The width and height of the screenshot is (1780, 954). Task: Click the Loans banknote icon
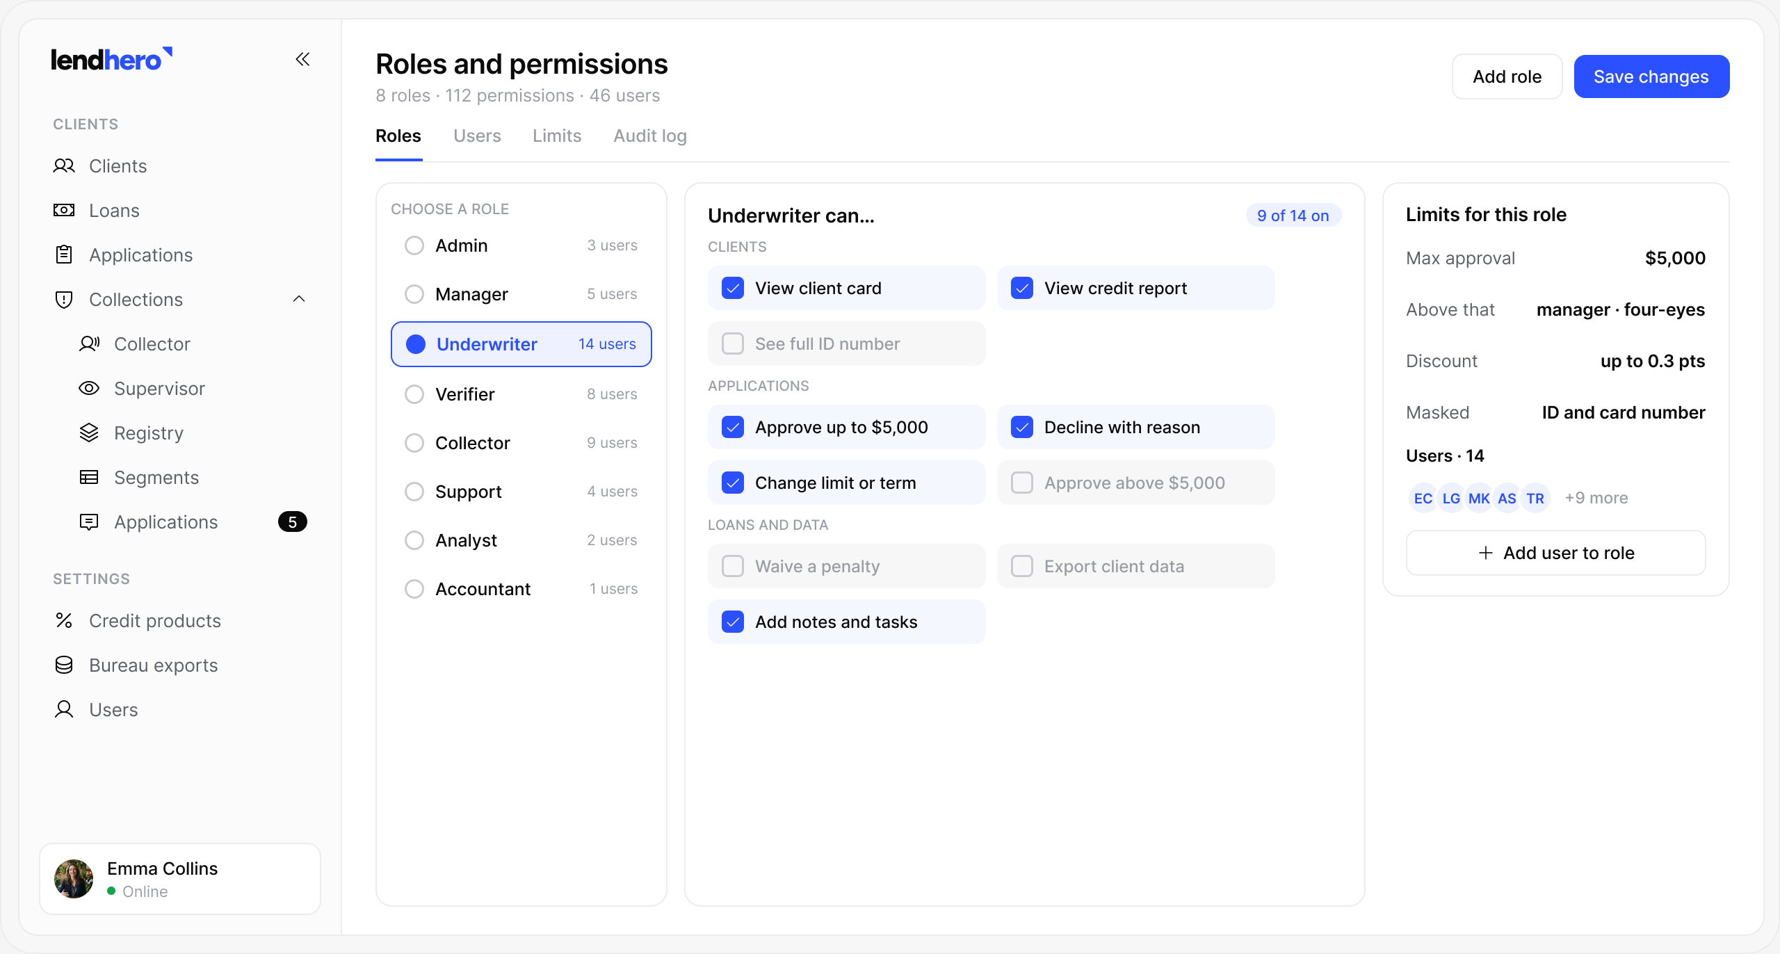pyautogui.click(x=64, y=210)
